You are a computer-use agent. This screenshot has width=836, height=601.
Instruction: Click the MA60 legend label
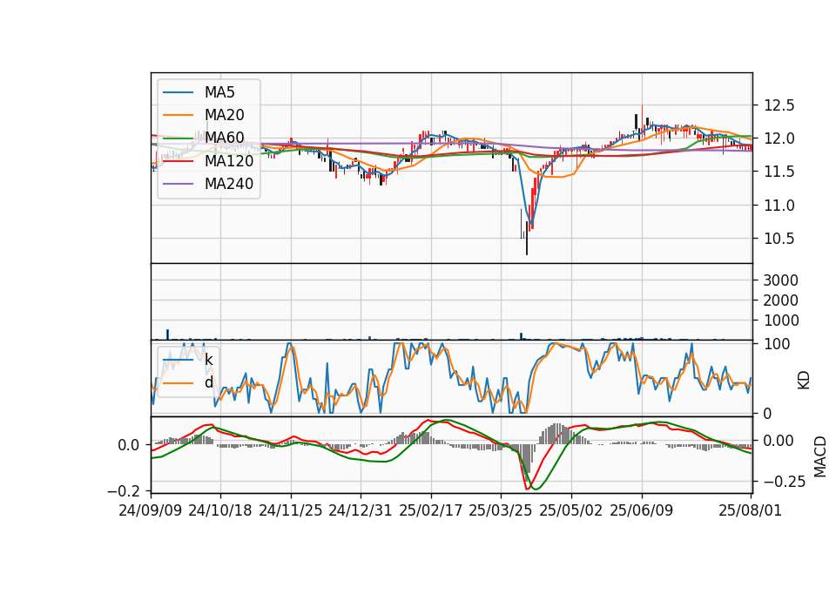[x=224, y=138]
